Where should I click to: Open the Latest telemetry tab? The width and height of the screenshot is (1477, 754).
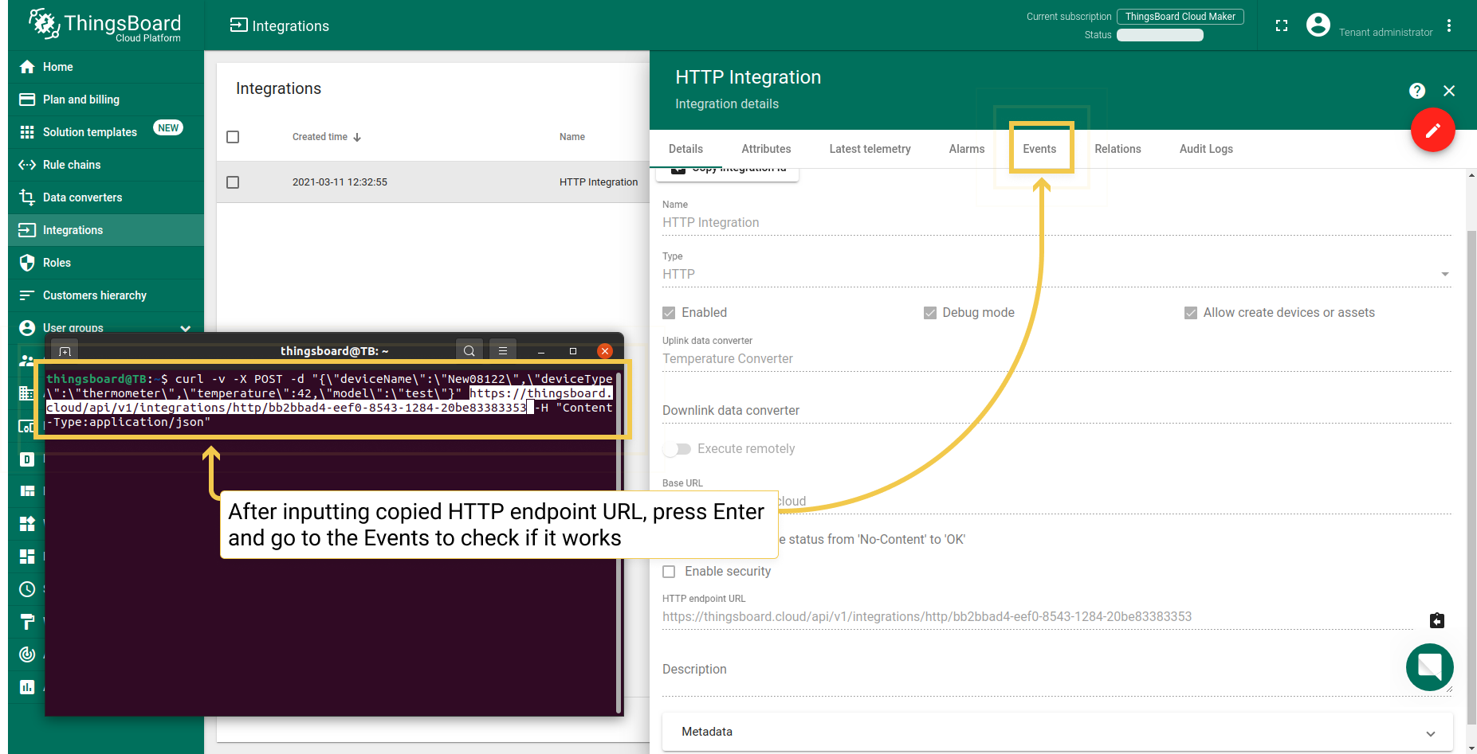point(870,149)
